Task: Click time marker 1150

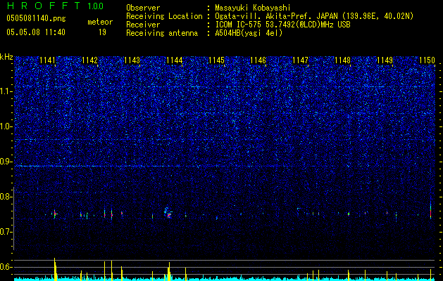Action: point(428,60)
